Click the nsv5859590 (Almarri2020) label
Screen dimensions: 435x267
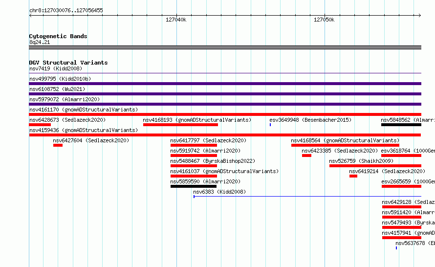click(x=205, y=181)
